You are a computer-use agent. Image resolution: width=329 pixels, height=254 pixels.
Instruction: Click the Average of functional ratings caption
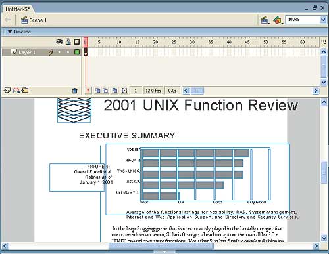point(212,215)
